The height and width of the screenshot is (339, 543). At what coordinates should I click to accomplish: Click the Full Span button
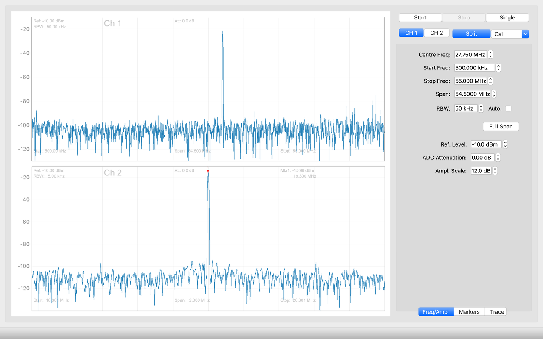coord(501,126)
